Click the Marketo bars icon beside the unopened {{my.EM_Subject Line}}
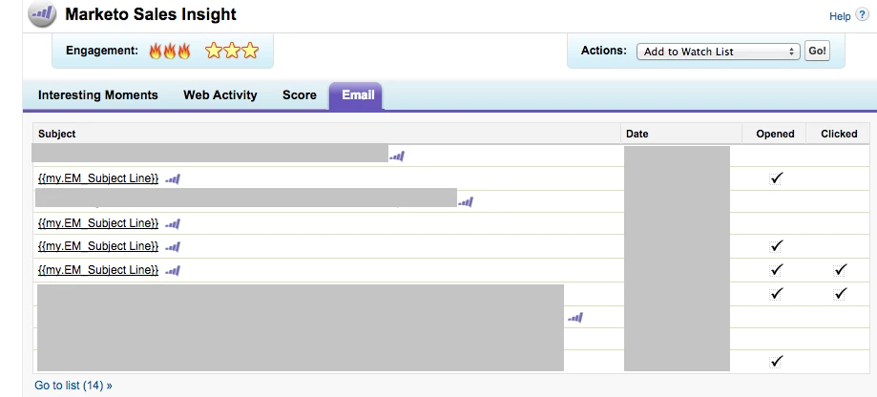Image resolution: width=877 pixels, height=397 pixels. tap(173, 224)
